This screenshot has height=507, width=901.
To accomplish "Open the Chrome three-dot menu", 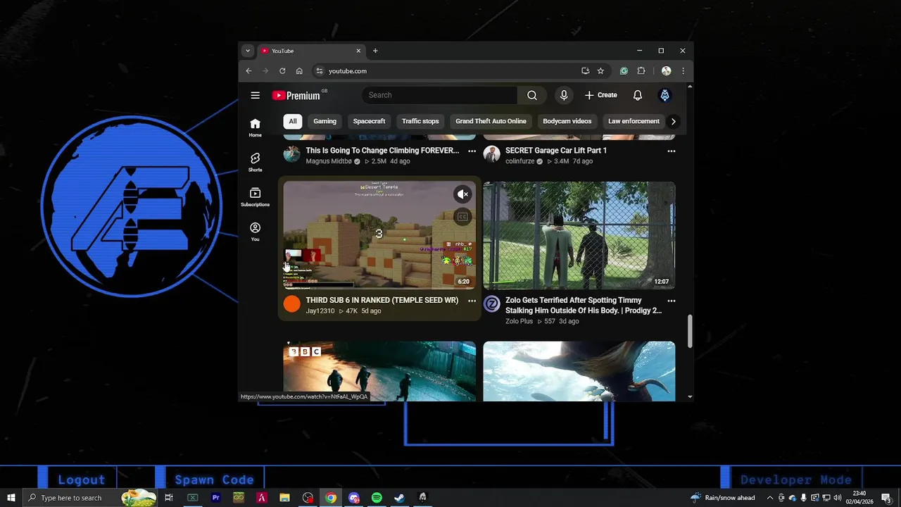I will coord(683,71).
